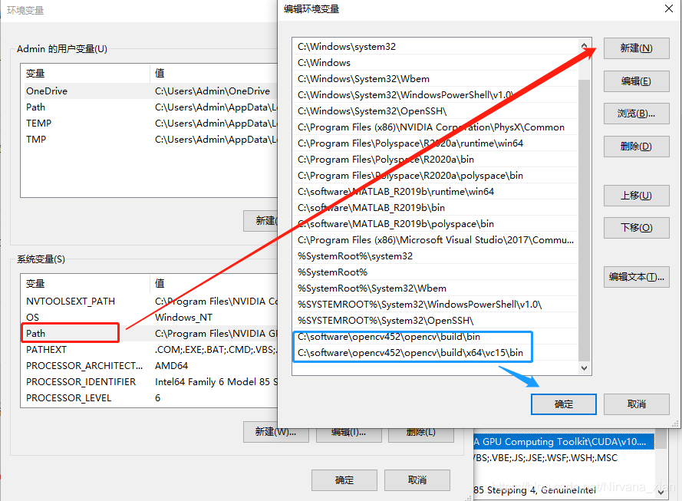Select opencv\build\x64\vc15\bin entry

[x=436, y=352]
